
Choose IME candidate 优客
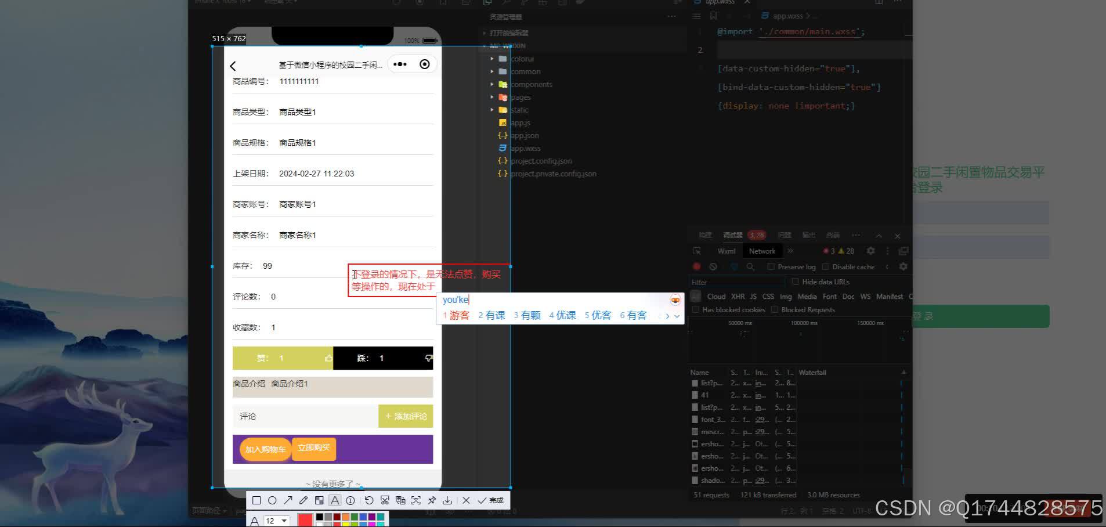[598, 315]
